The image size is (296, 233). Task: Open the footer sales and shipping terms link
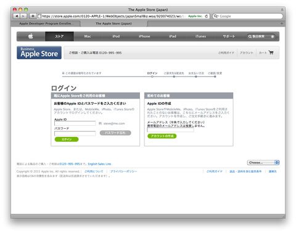[245, 171]
